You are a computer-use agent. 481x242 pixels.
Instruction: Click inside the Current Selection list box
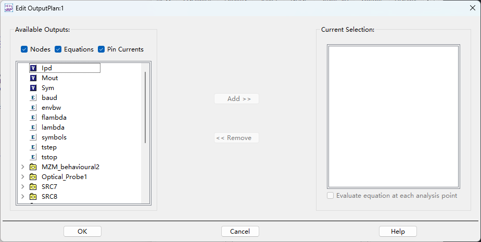[x=393, y=116]
